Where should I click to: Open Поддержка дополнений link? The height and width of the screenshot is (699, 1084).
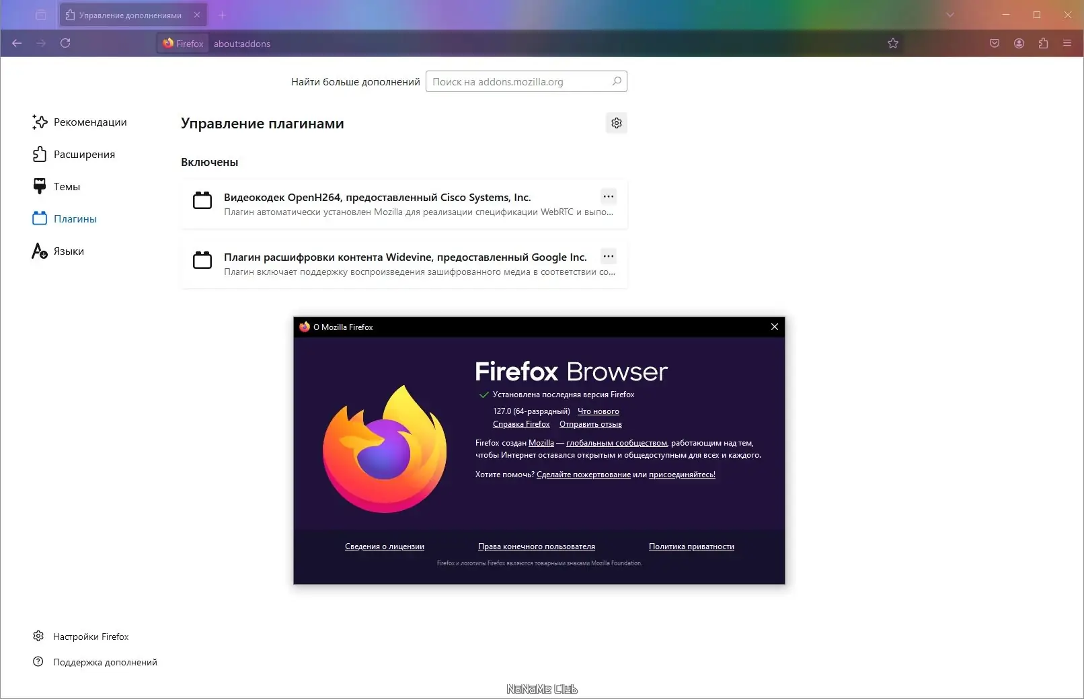(95, 662)
